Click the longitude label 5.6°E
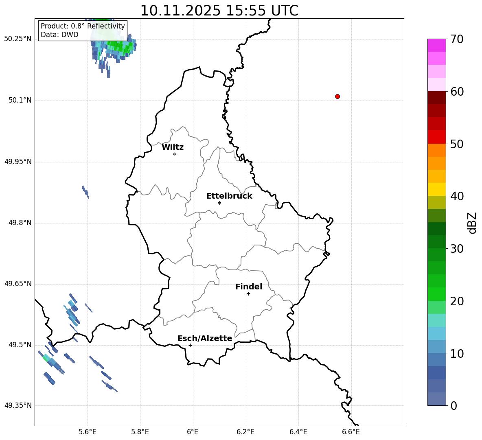The width and height of the screenshot is (482, 440). [x=88, y=432]
